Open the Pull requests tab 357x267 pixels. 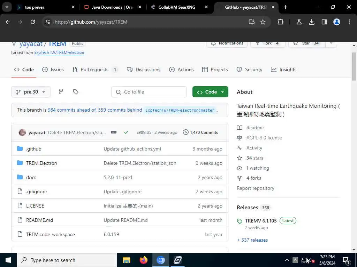tap(95, 70)
